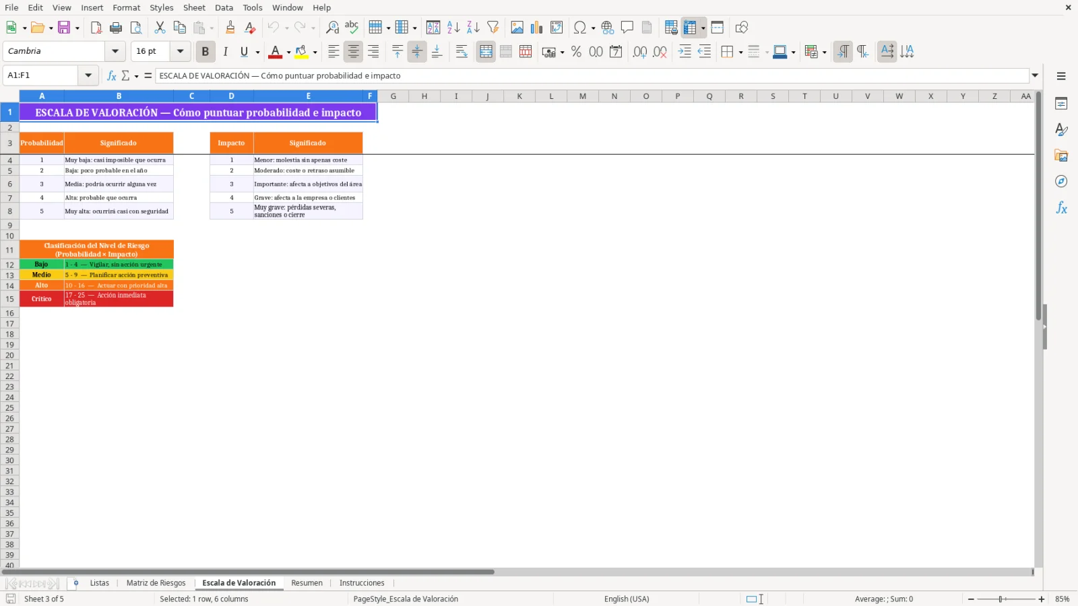This screenshot has width=1078, height=606.
Task: Open the Name Box dropdown
Action: tap(88, 75)
